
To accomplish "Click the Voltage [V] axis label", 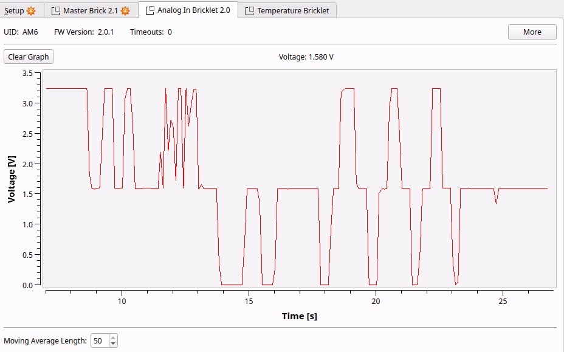I will click(x=12, y=179).
